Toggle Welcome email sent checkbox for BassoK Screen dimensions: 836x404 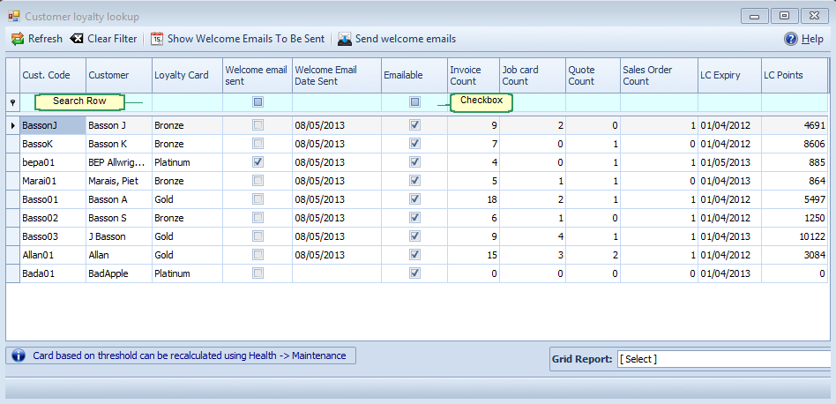tap(258, 144)
